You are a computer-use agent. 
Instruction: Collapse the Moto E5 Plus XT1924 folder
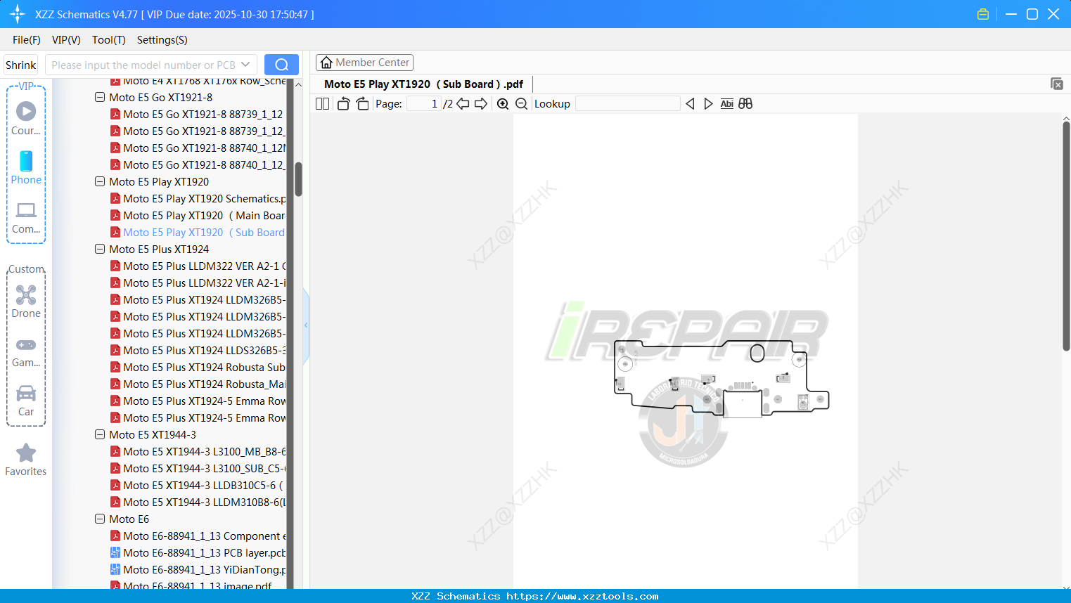100,249
